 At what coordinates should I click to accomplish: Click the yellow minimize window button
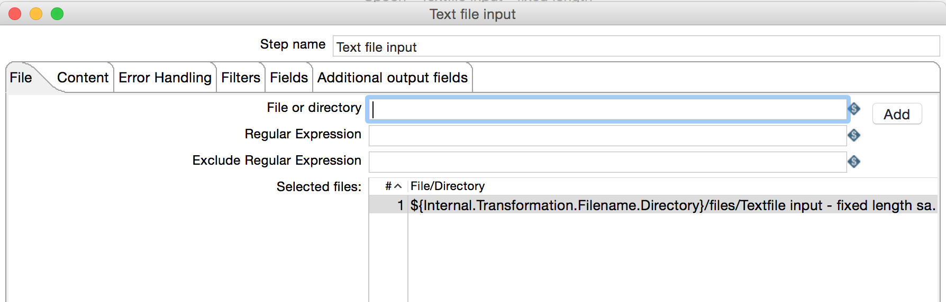click(36, 14)
